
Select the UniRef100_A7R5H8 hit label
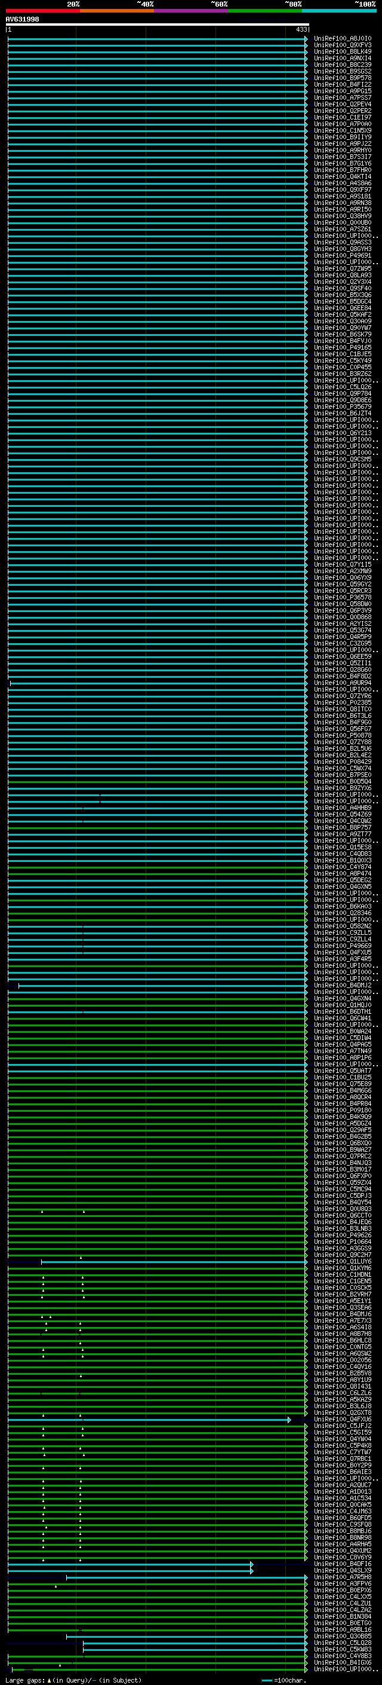(x=342, y=1576)
